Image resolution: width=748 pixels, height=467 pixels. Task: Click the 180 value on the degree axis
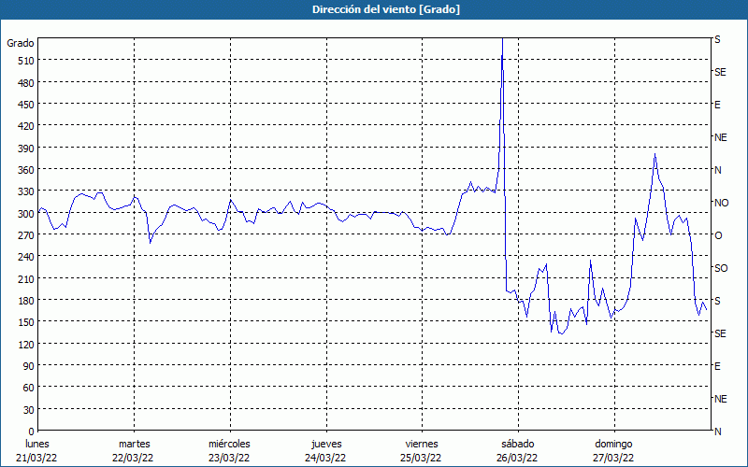(25, 301)
